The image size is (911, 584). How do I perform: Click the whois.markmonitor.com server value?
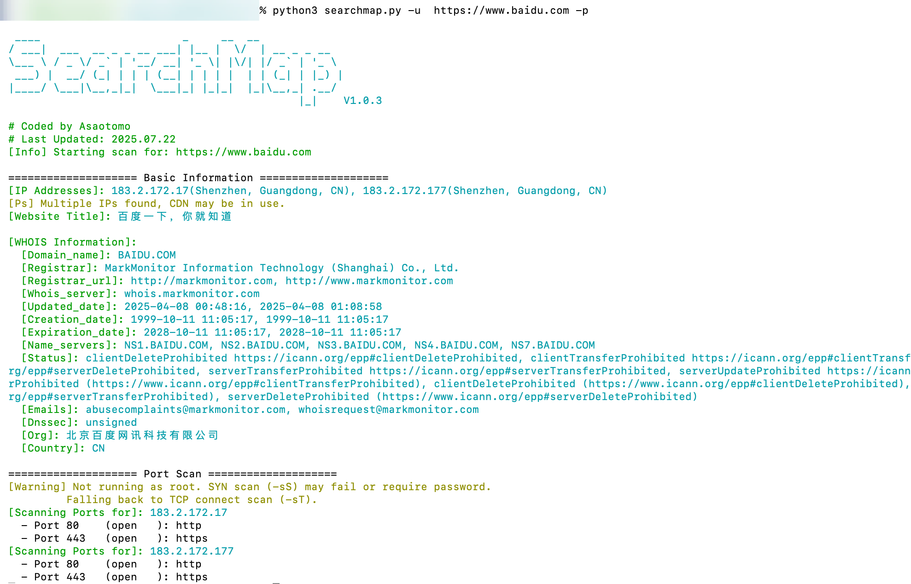pos(192,294)
